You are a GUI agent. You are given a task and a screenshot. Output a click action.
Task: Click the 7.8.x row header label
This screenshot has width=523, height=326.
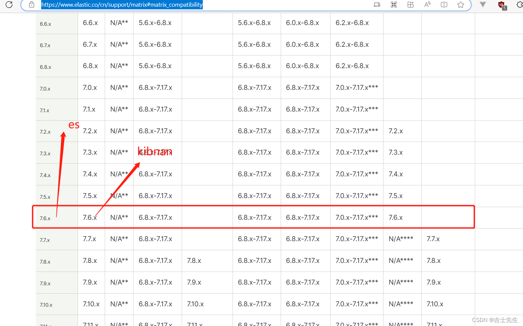point(45,262)
